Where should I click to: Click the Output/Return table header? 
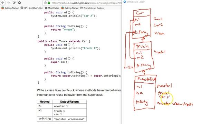click(69, 102)
